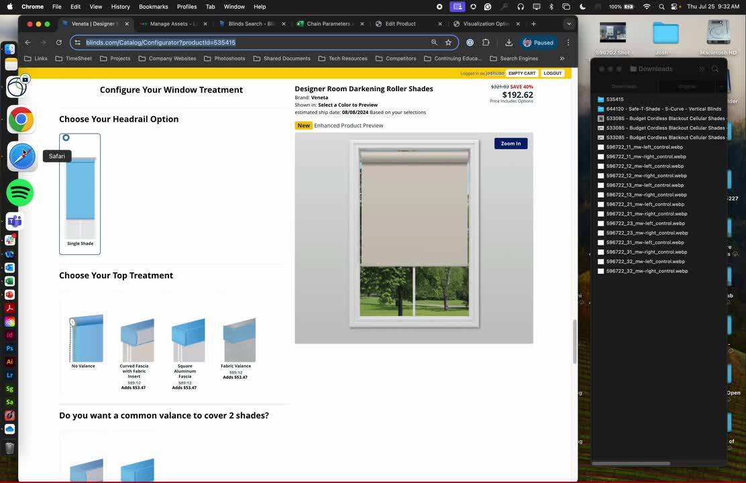
Task: Click the page's vertical scrollbar
Action: 574,341
